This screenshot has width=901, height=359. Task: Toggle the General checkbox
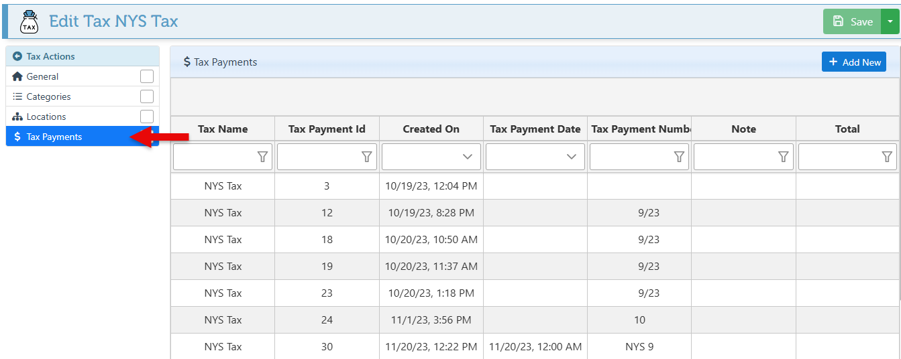[147, 76]
